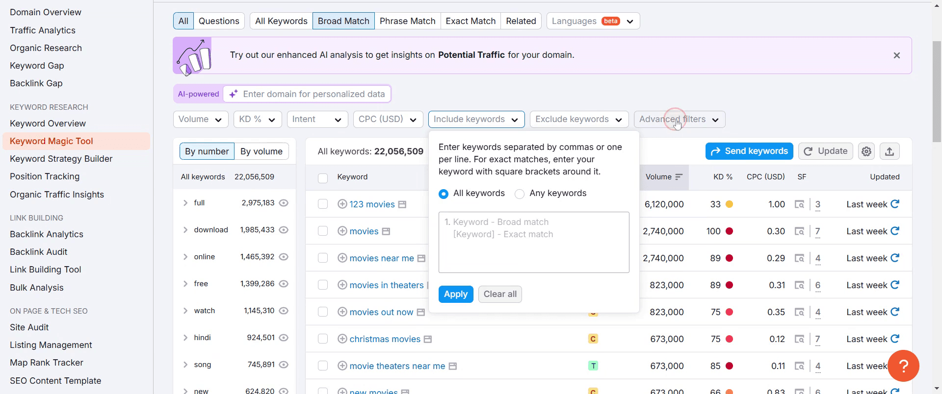Switch group sorting to 'By volume'

pyautogui.click(x=262, y=151)
